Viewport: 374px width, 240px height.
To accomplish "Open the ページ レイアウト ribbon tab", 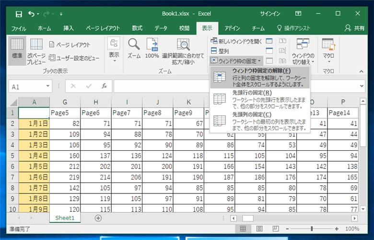I will (103, 28).
